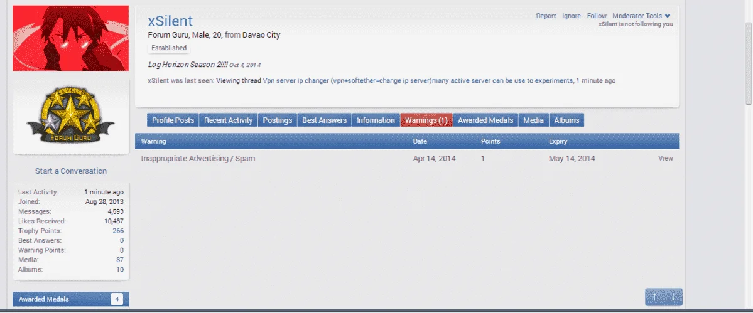Click the Log Horizon Season 2 status text
This screenshot has height=313, width=753.
(188, 64)
